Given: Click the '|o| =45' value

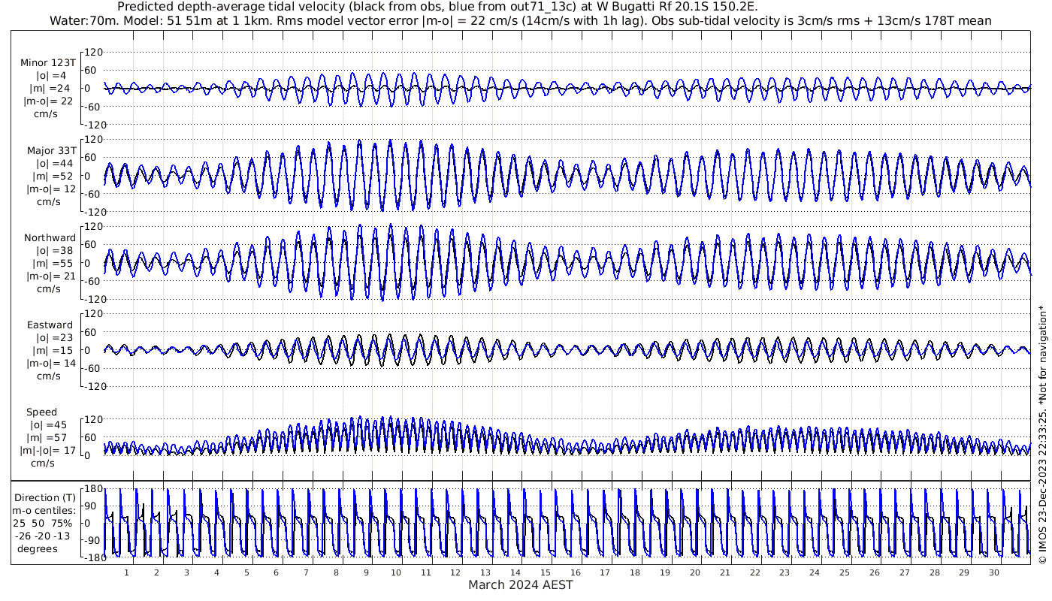Looking at the screenshot, I should click(48, 425).
